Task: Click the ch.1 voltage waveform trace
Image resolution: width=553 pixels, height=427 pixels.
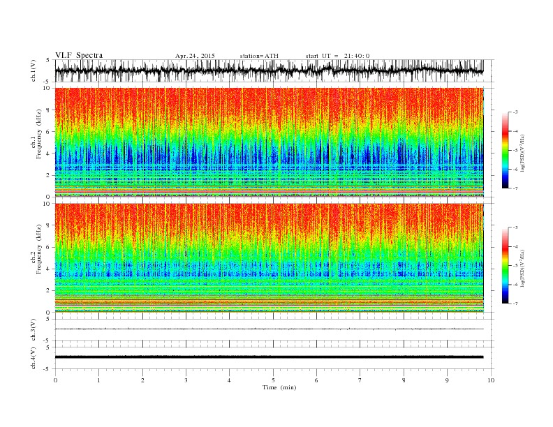Action: tap(269, 70)
